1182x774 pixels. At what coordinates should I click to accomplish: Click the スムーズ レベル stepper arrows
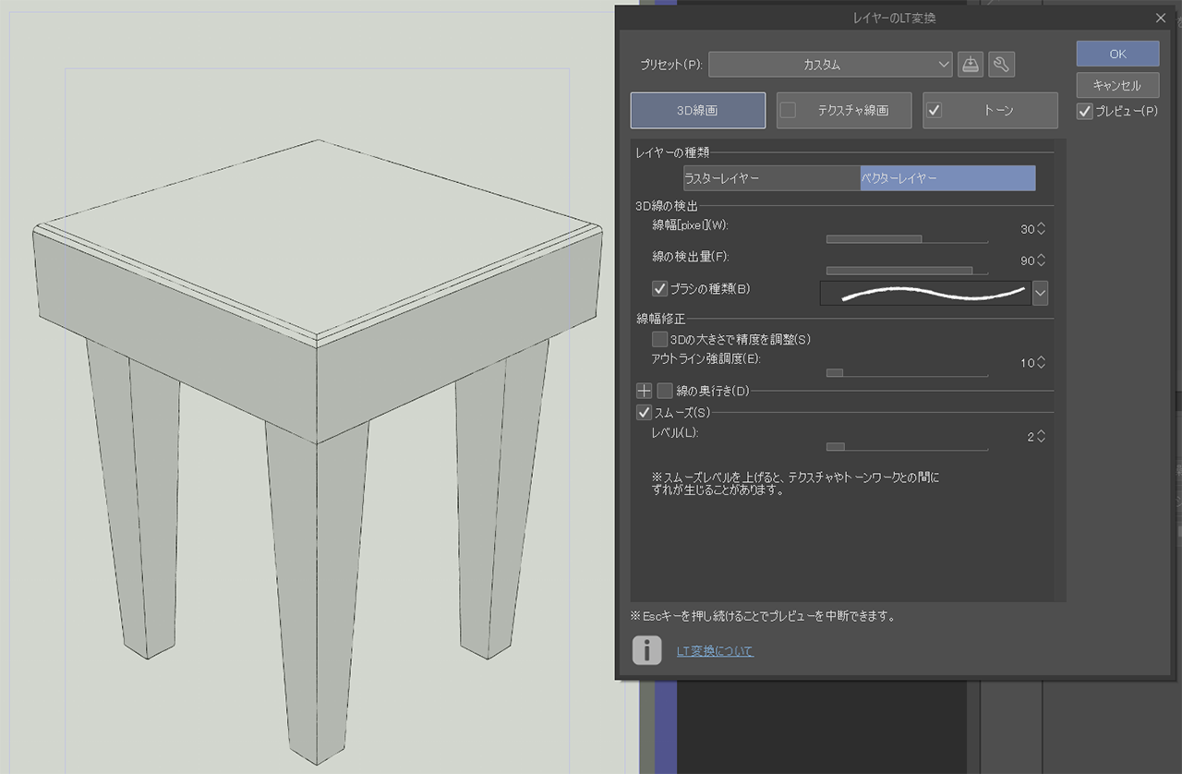(x=1042, y=437)
